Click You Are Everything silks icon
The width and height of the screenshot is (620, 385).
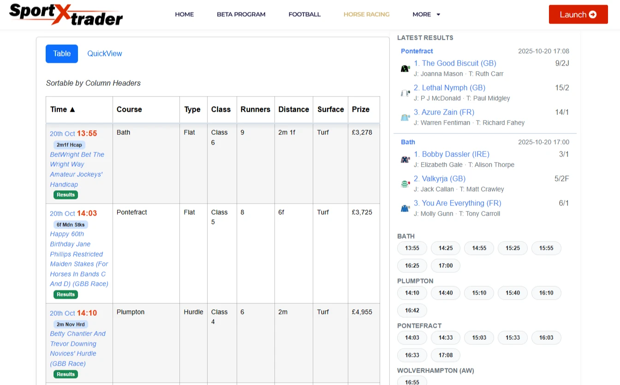tap(405, 208)
